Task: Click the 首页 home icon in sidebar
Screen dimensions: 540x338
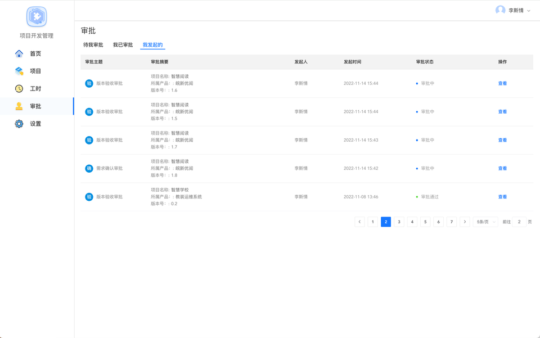Action: [19, 53]
